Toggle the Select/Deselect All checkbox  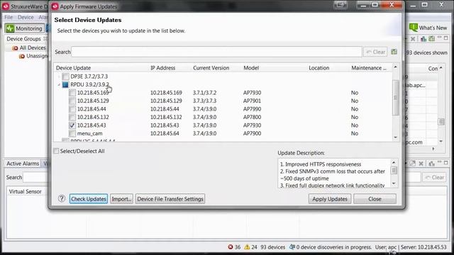[56, 151]
